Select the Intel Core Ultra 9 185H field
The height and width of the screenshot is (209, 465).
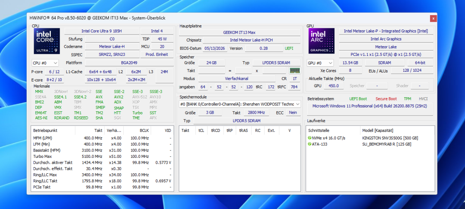(102, 31)
